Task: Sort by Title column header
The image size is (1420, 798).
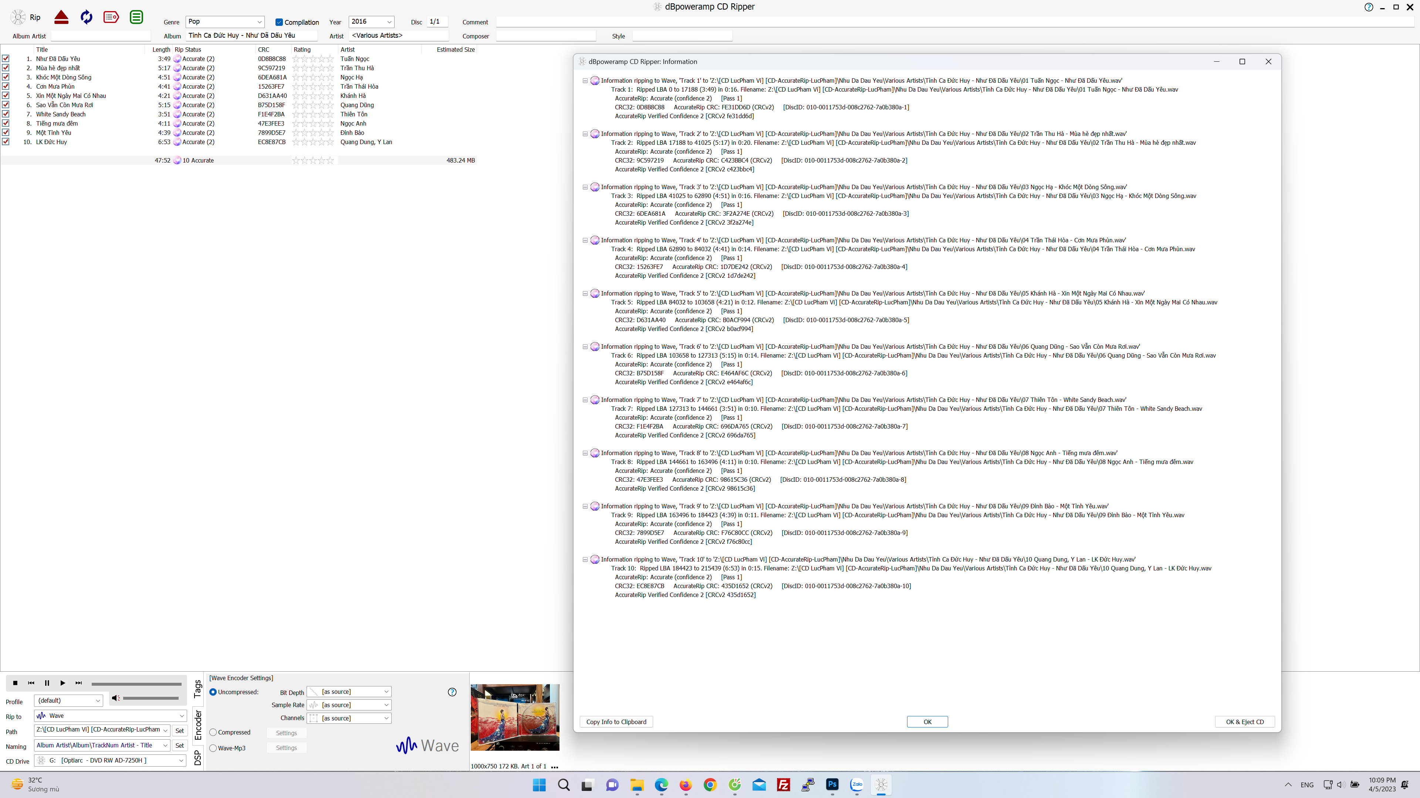Action: 42,50
